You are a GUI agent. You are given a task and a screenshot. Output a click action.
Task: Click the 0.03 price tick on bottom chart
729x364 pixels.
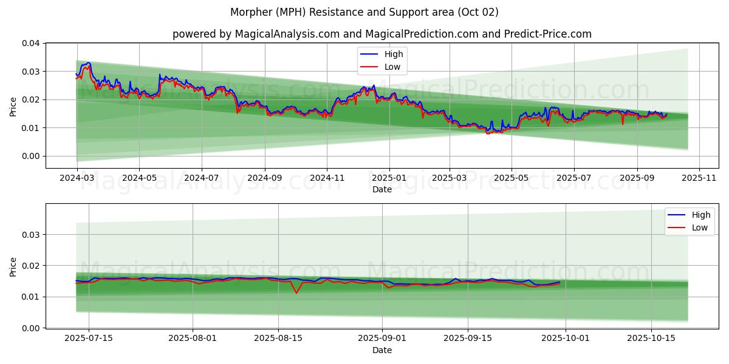(31, 235)
